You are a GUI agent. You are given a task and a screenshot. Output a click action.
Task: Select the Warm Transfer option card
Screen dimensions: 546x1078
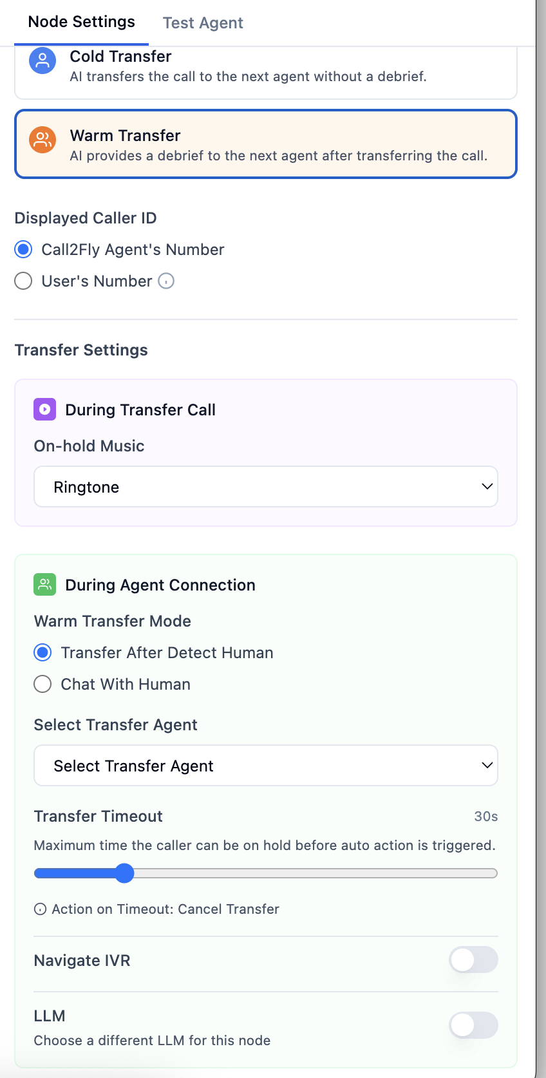[265, 144]
